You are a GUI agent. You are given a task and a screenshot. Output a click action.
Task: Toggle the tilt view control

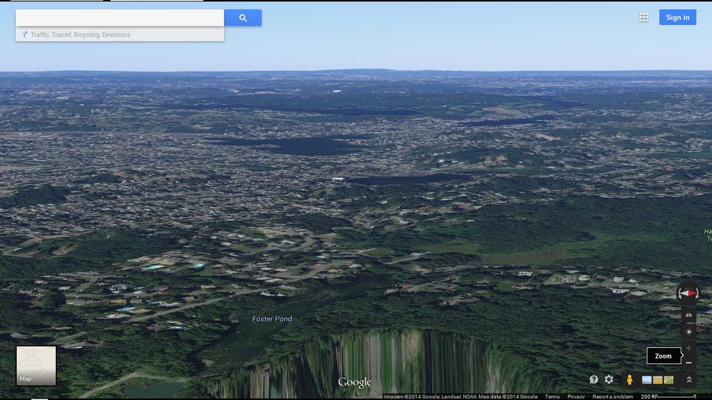(688, 315)
